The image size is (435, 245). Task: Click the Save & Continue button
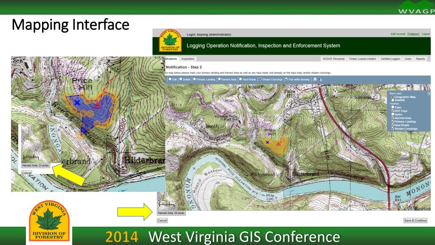click(x=415, y=220)
